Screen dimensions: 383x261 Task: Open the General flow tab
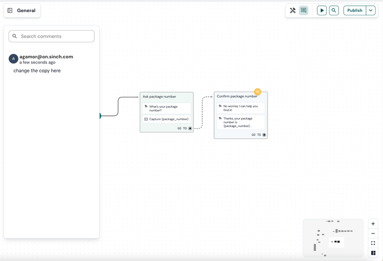[x=26, y=11]
